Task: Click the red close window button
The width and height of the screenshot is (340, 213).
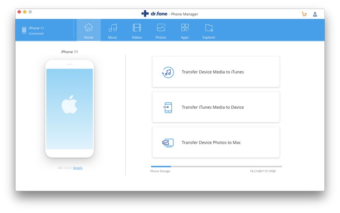Action: pos(19,12)
